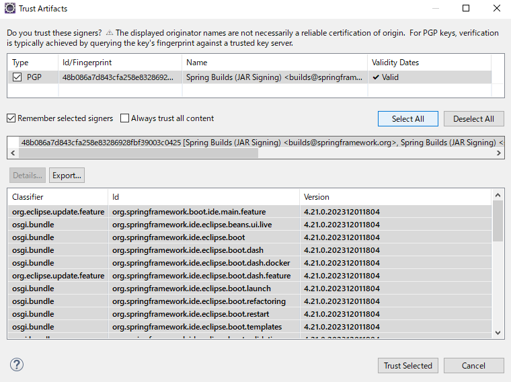Sort by Id/Fingerprint column header
The height and width of the screenshot is (382, 511).
(x=120, y=63)
